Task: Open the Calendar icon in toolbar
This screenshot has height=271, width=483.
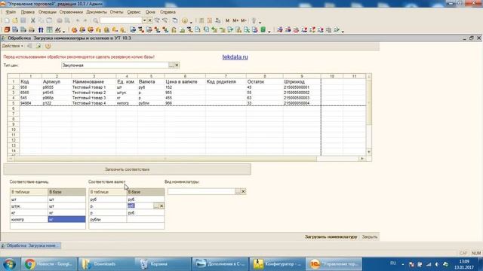Action: click(x=210, y=20)
